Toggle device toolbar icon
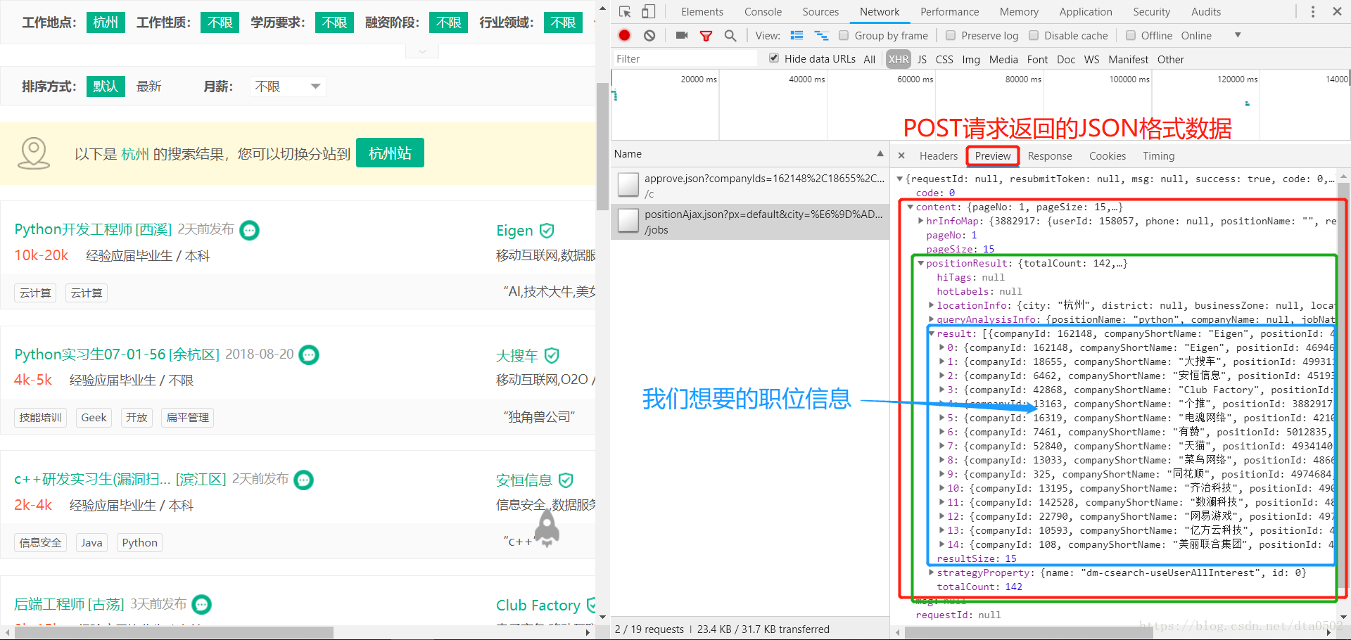This screenshot has width=1351, height=640. (x=649, y=12)
